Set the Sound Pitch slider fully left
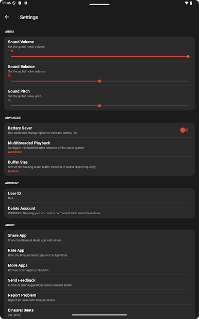The image size is (199, 319). [11, 106]
